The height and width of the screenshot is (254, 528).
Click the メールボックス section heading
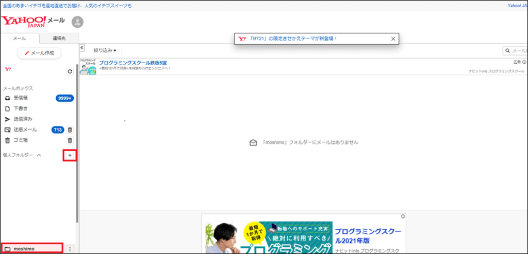point(18,88)
